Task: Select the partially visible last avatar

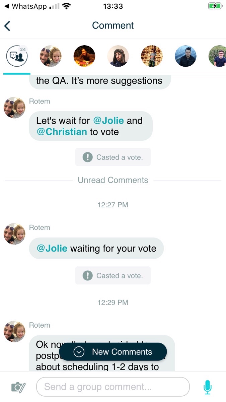Action: (x=218, y=56)
